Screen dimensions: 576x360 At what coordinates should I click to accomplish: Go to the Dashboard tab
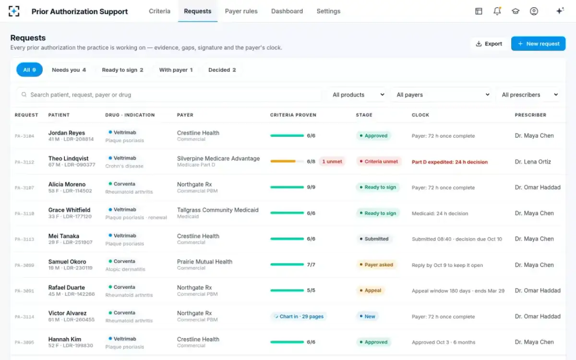click(x=287, y=11)
